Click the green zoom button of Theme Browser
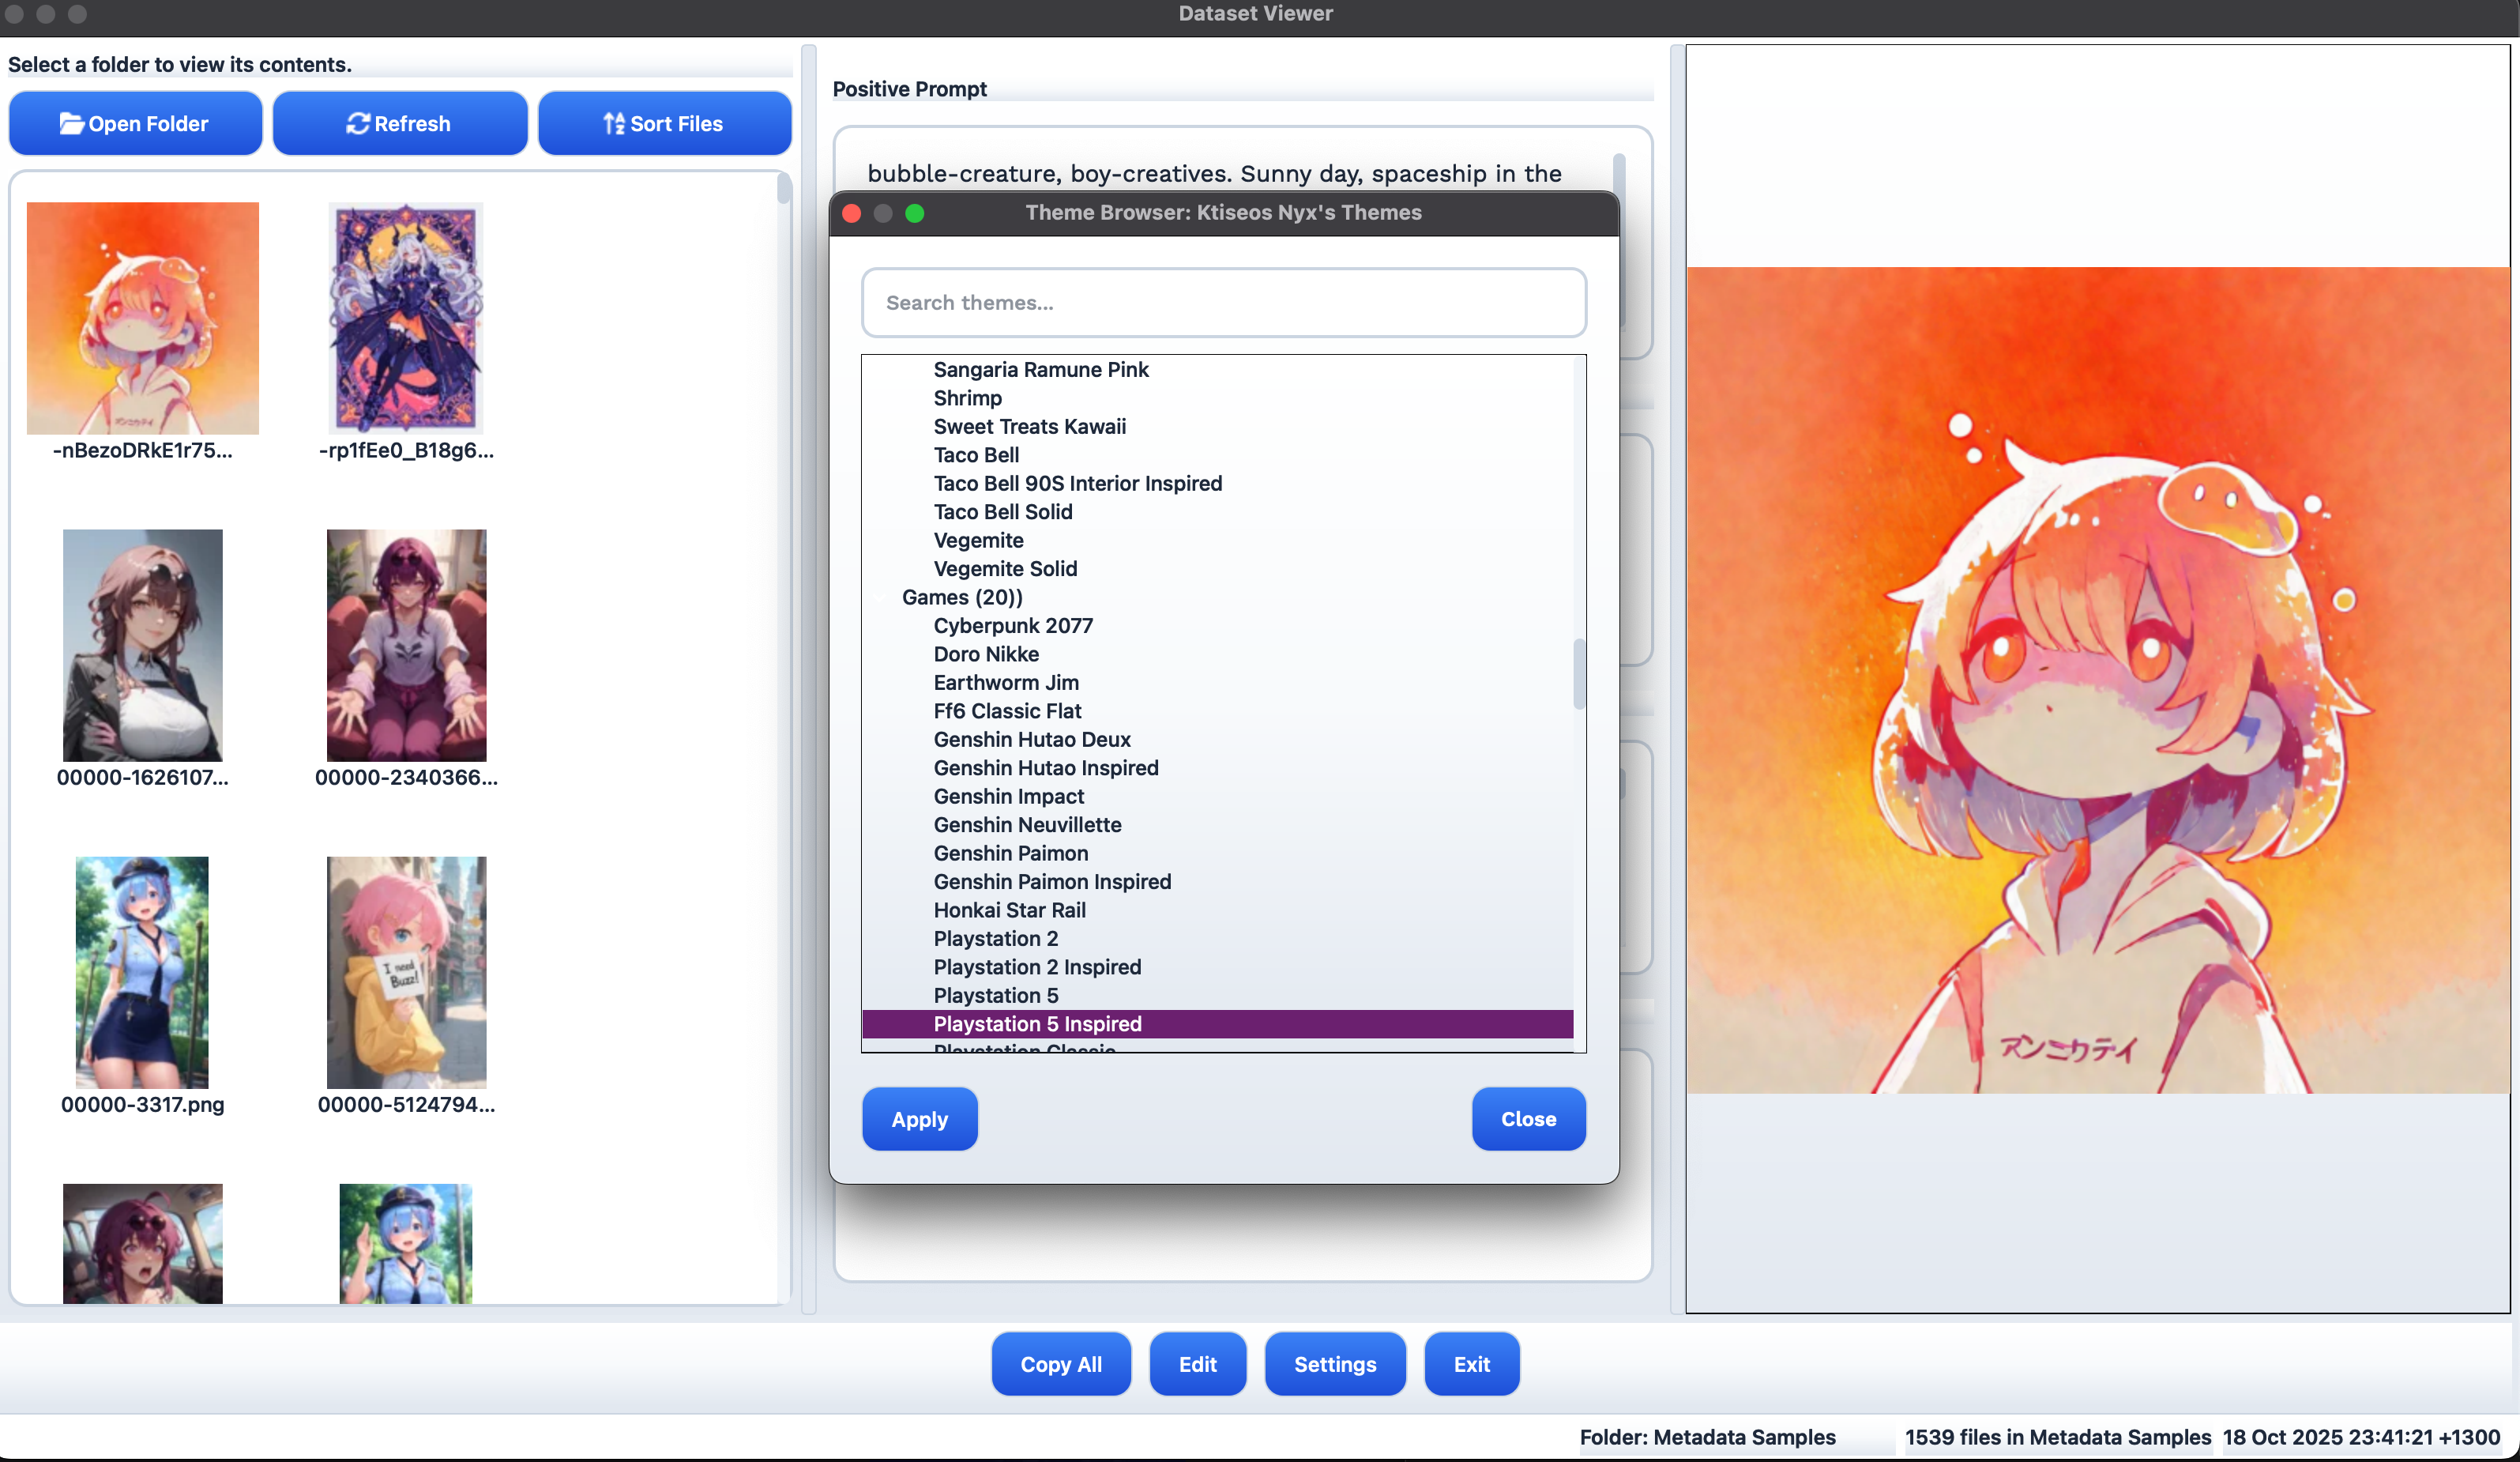 914,213
